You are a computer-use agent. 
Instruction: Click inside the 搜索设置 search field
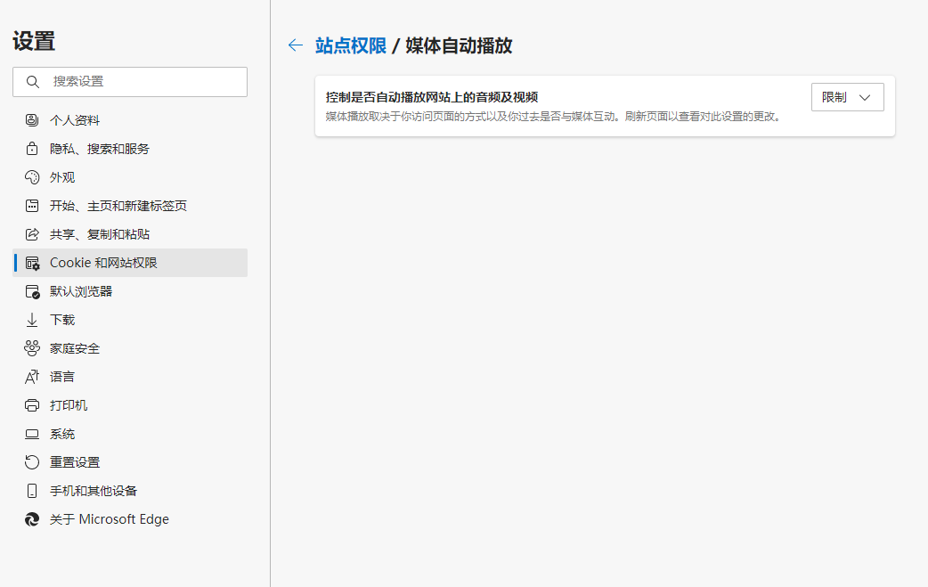pyautogui.click(x=129, y=82)
